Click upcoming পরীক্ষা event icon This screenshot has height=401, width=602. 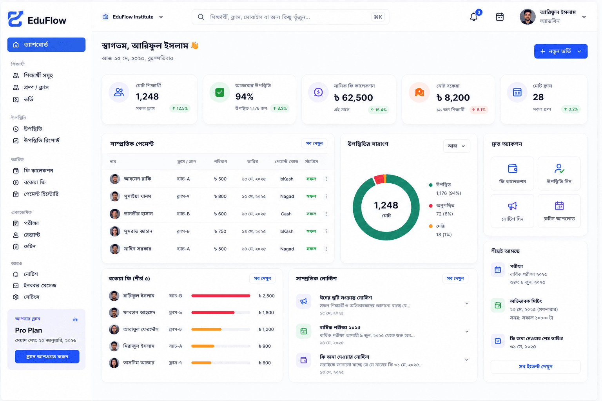[498, 270]
